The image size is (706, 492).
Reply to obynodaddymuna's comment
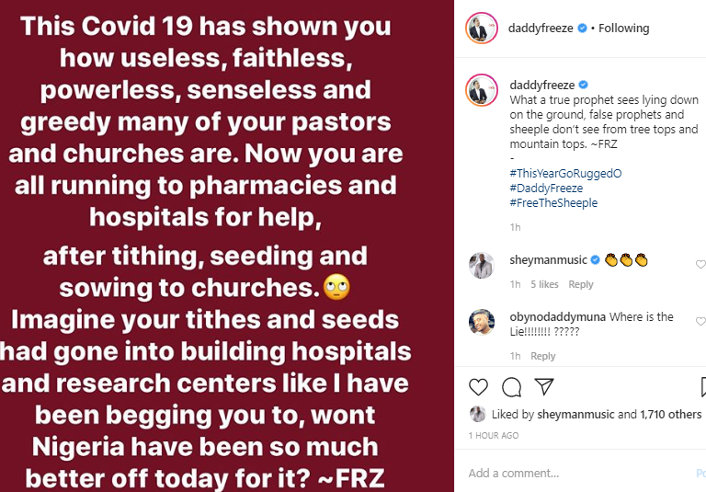(x=543, y=357)
